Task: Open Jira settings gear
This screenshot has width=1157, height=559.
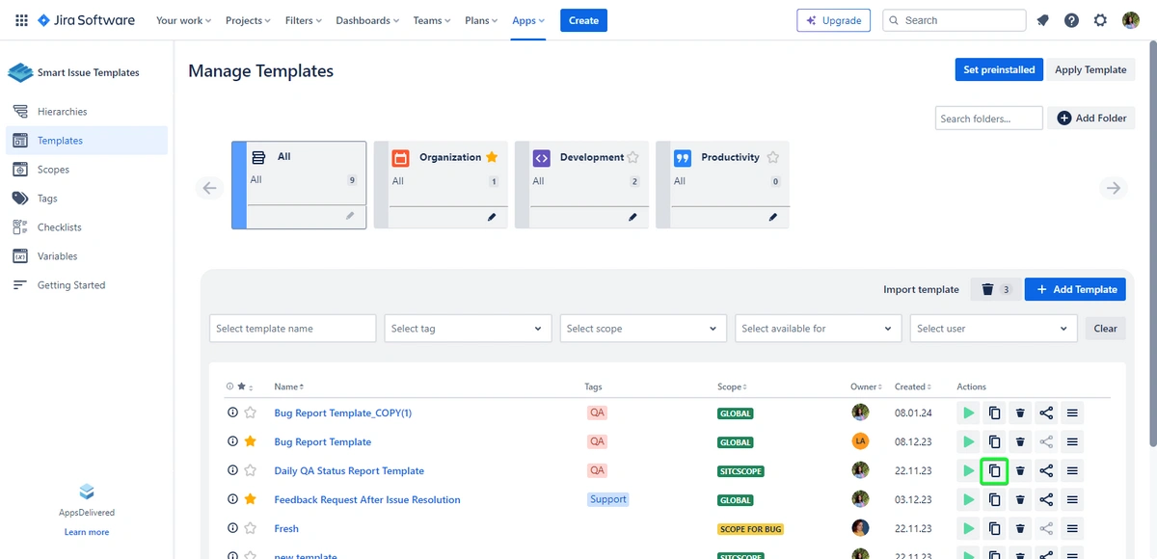Action: click(1100, 20)
